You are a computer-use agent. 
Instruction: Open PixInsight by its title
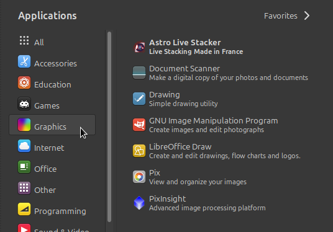click(167, 199)
